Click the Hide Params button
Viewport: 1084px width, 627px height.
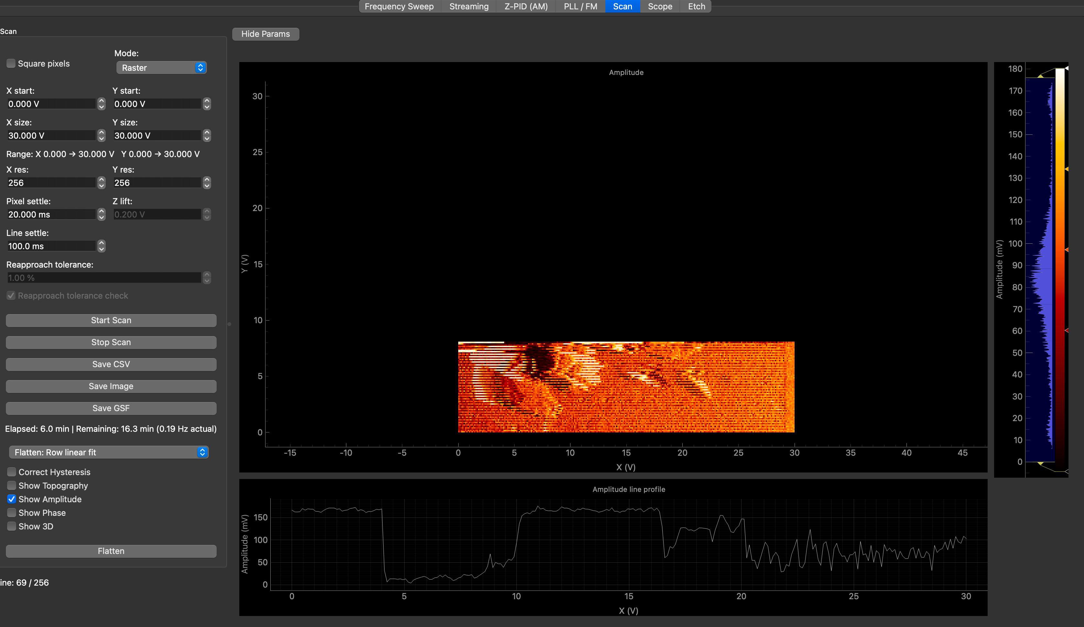click(x=266, y=34)
